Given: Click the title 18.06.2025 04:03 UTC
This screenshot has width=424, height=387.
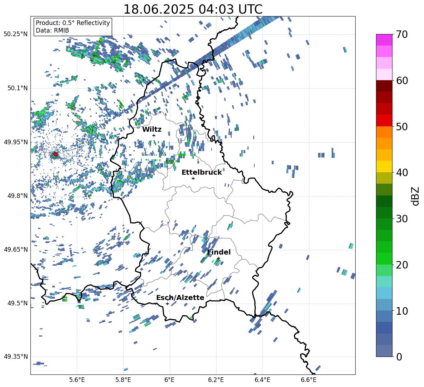Looking at the screenshot, I should click(193, 9).
